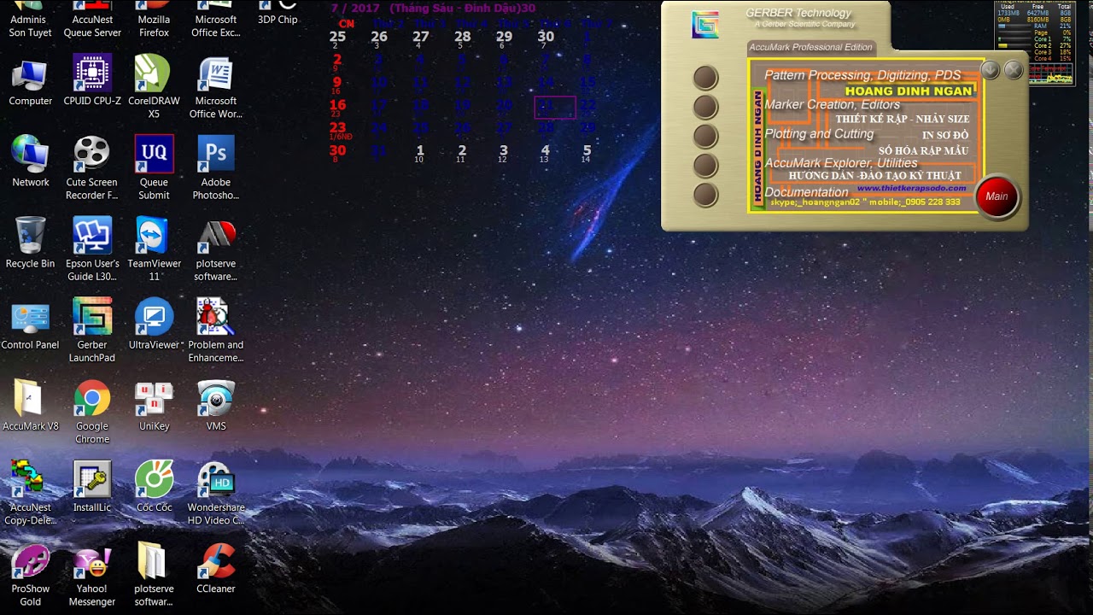Click the round Documentation button in LaunchPad
Screen dimensions: 1093x615
click(x=705, y=195)
